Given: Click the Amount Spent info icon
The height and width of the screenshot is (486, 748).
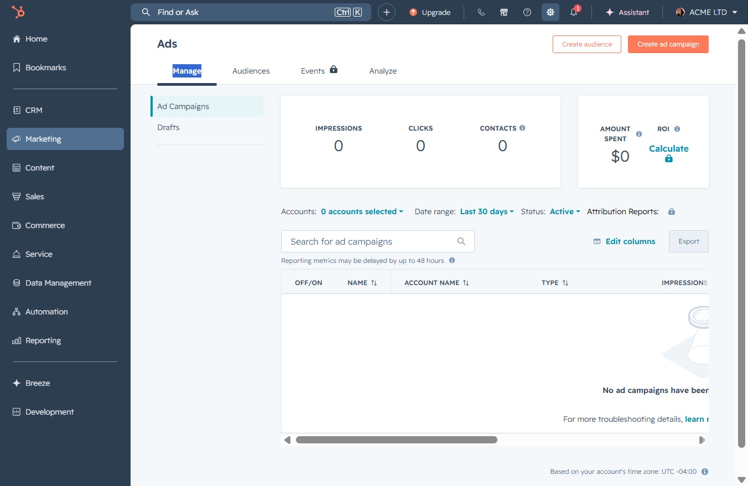Looking at the screenshot, I should [x=639, y=134].
